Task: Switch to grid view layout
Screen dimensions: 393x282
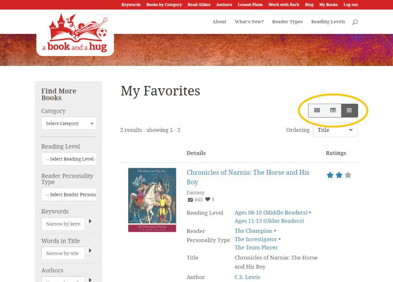Action: (x=317, y=110)
